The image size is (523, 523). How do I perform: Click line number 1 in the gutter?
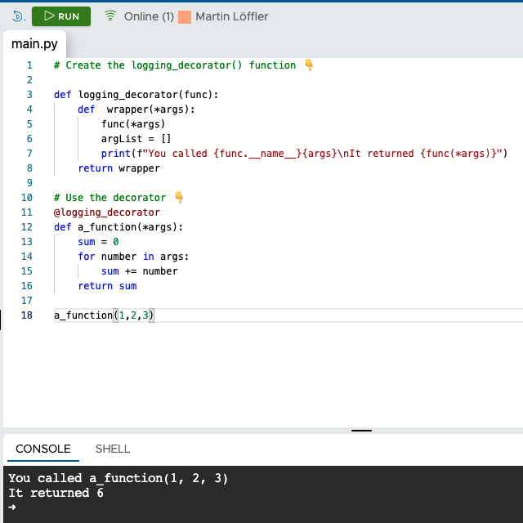(x=29, y=65)
